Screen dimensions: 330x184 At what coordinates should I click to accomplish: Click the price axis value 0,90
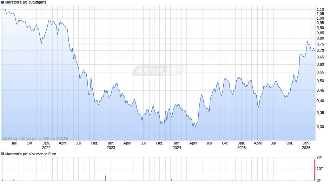[x=320, y=28]
